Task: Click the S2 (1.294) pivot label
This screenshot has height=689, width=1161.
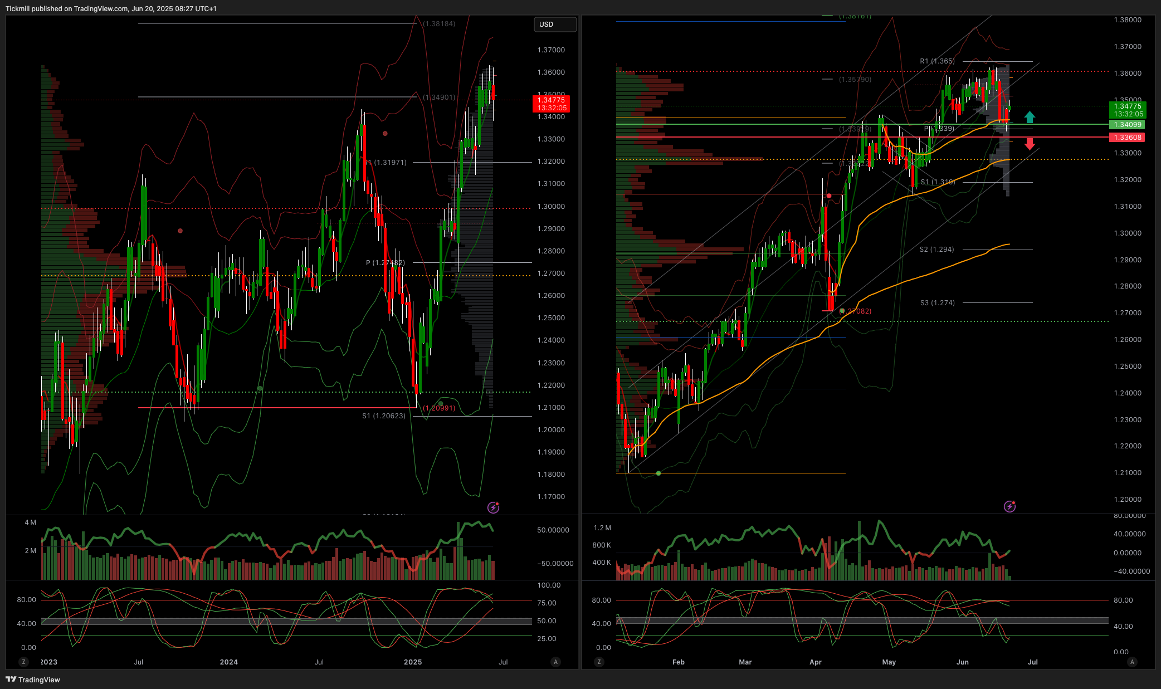Action: 937,250
